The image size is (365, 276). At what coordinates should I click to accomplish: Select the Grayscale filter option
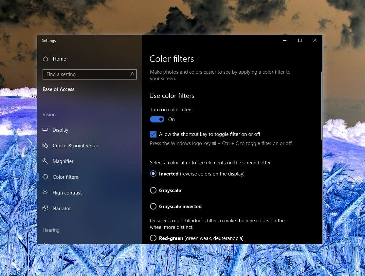153,190
